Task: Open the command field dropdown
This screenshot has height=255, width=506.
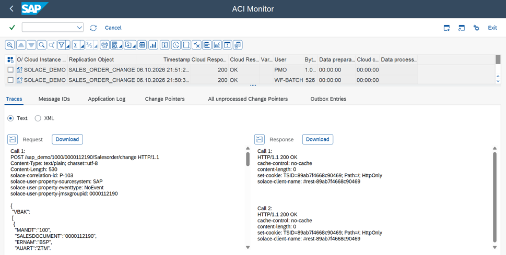Action: pyautogui.click(x=79, y=28)
